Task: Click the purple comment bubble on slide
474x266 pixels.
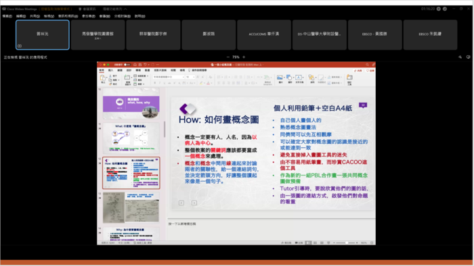Action: point(363,105)
